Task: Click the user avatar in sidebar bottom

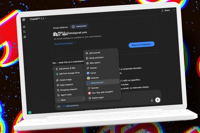Action: 30,112
